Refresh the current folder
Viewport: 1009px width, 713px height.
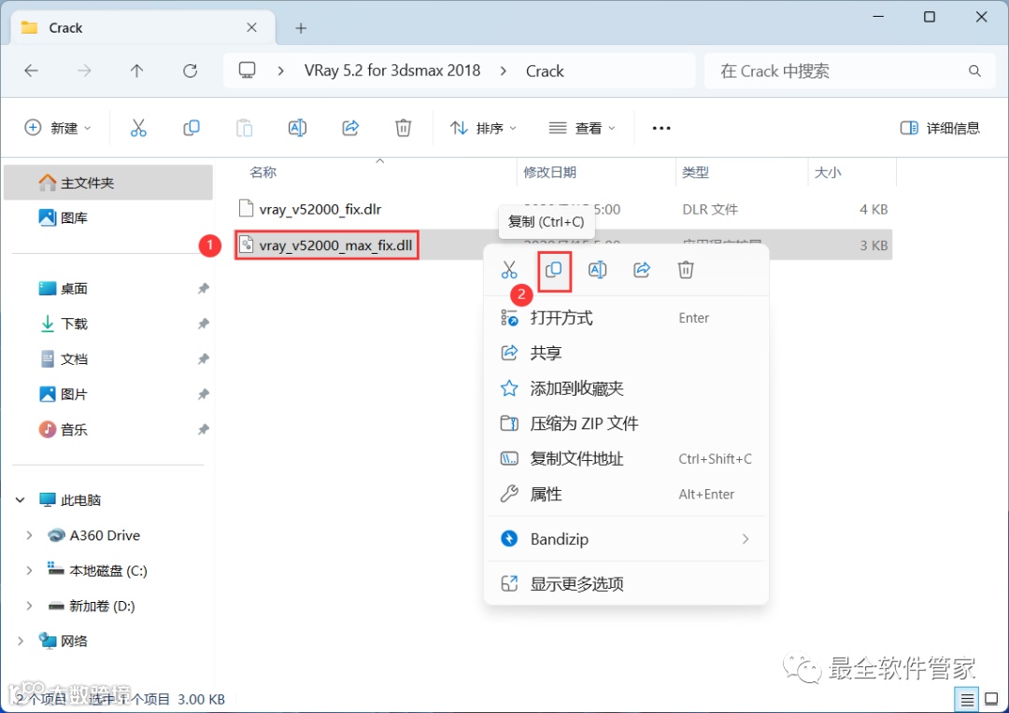190,71
